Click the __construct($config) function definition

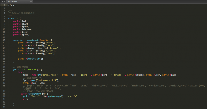coord(32,40)
